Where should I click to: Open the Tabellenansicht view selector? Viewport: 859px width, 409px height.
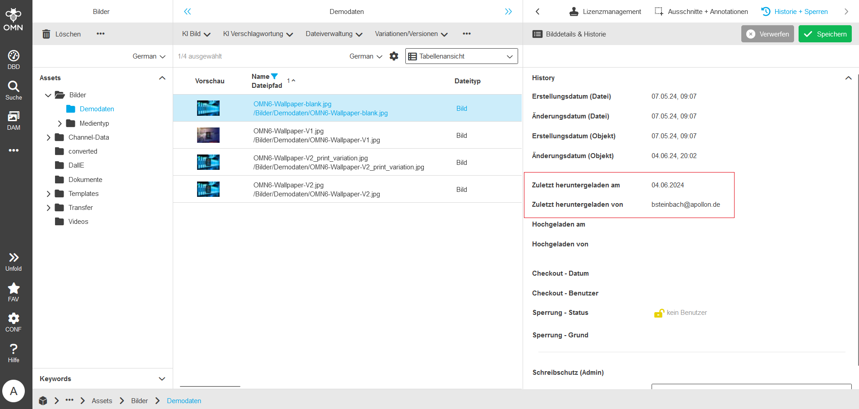tap(461, 56)
